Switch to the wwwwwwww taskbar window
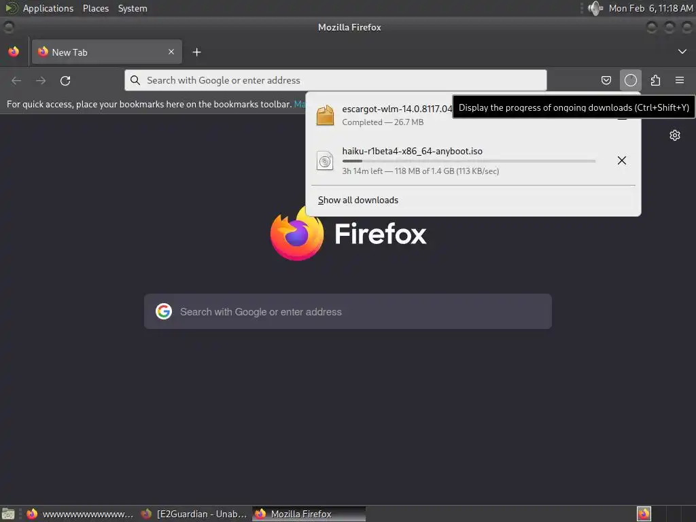Viewport: 696px width, 522px height. [x=80, y=514]
